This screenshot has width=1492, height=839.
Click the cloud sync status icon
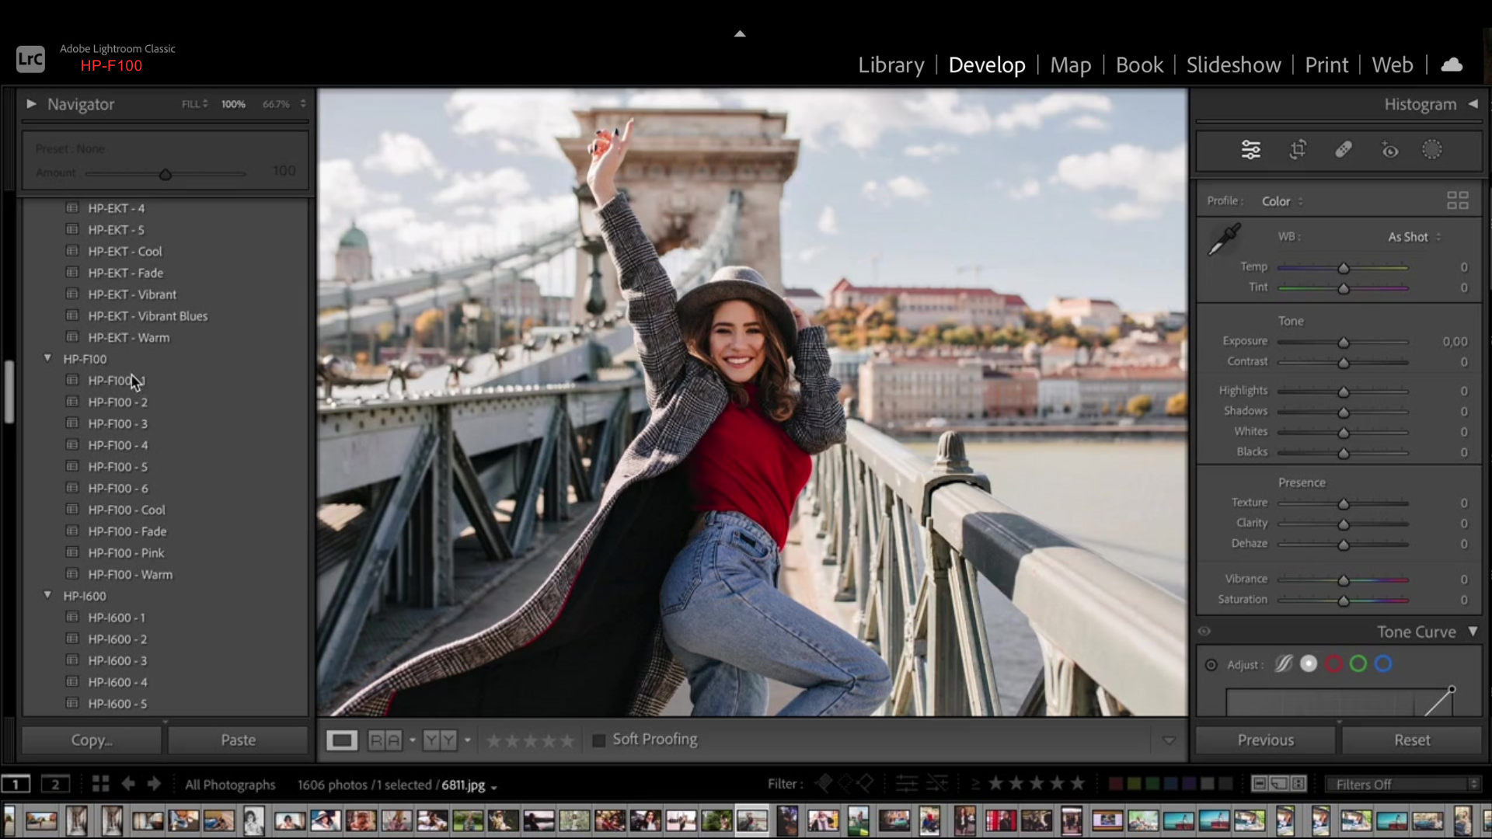pos(1452,65)
